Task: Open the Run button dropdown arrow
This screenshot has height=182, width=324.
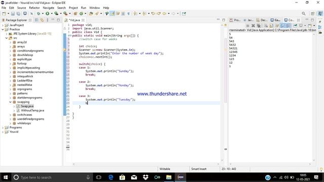Action: pos(52,14)
